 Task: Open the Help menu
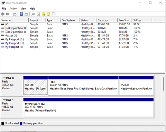[x=33, y=9]
